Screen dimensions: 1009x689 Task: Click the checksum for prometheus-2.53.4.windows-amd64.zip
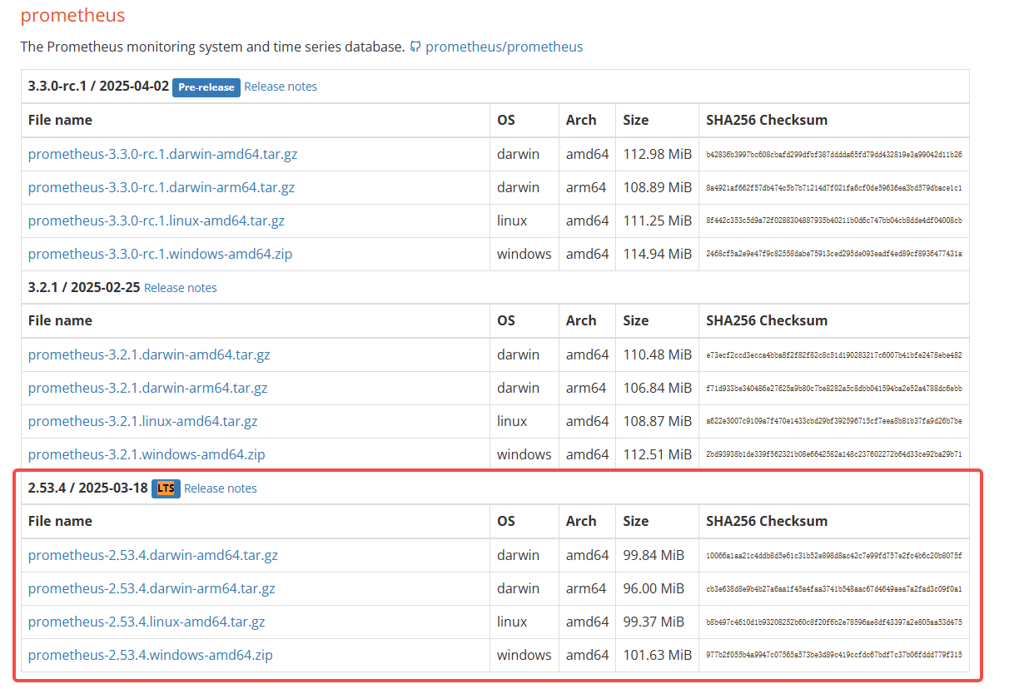pyautogui.click(x=834, y=656)
